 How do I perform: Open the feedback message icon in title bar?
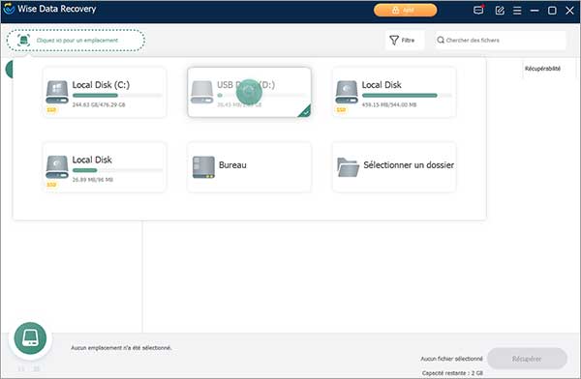tap(478, 10)
